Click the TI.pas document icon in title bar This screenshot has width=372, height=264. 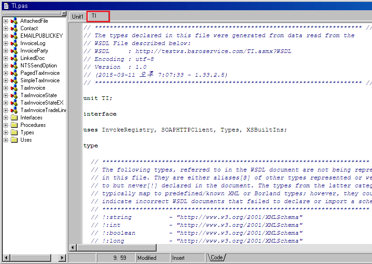[6, 6]
